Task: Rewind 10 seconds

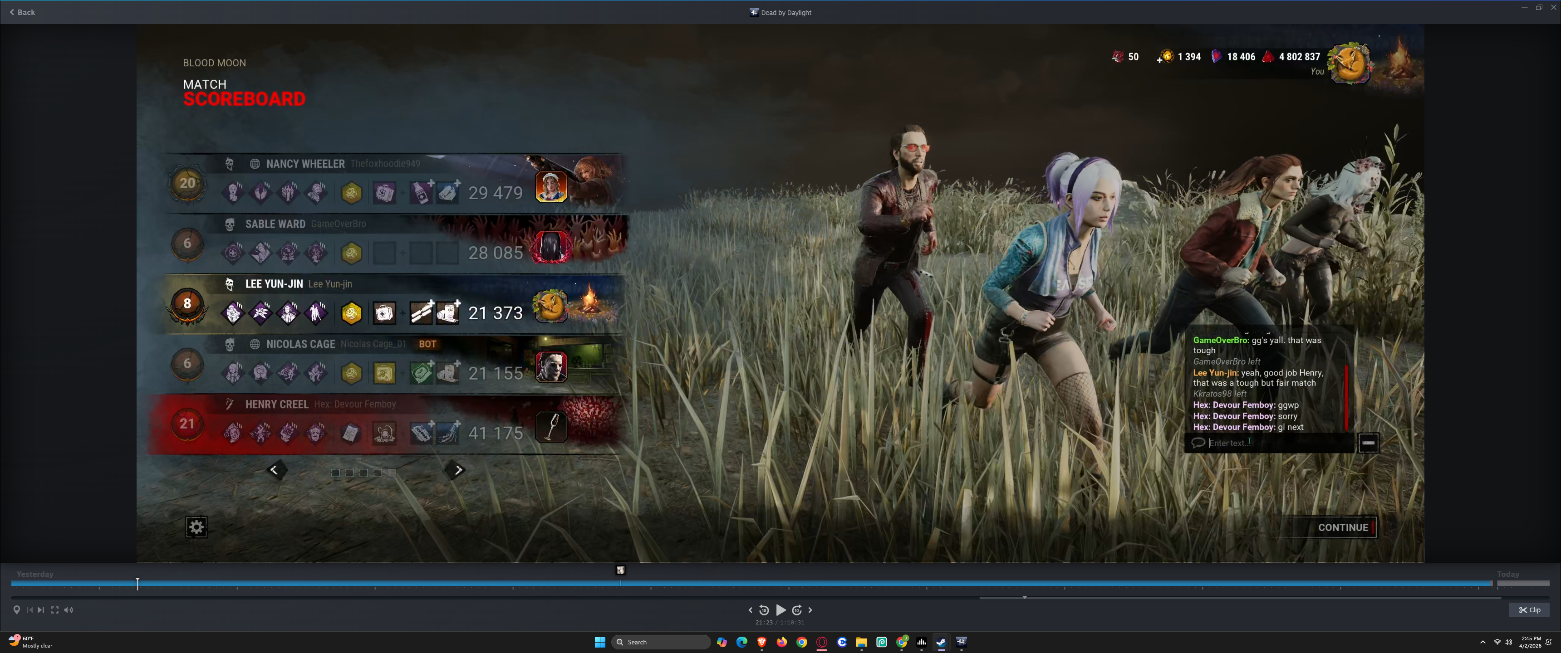Action: [x=764, y=610]
